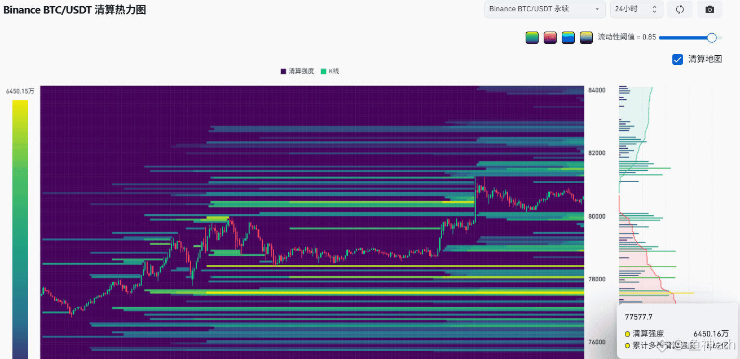Click the liquidity threshold slider handle
This screenshot has width=740, height=359.
(712, 38)
